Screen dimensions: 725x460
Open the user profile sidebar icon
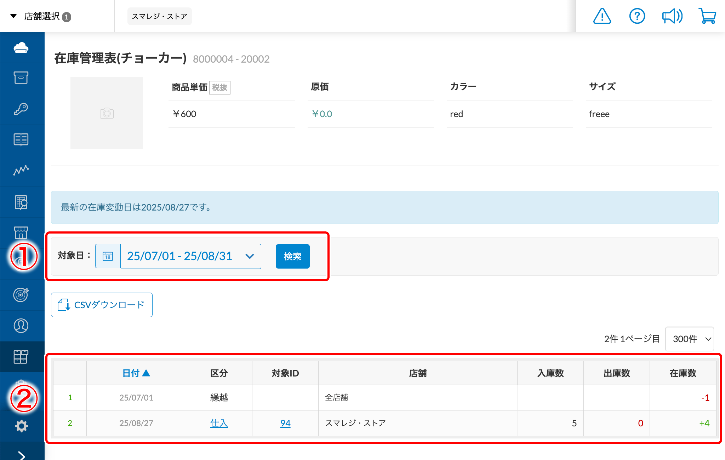(x=21, y=326)
